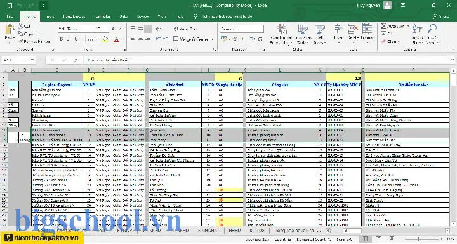Toggle Align Right for cells
Viewport: 457px width, 244px height.
click(148, 39)
